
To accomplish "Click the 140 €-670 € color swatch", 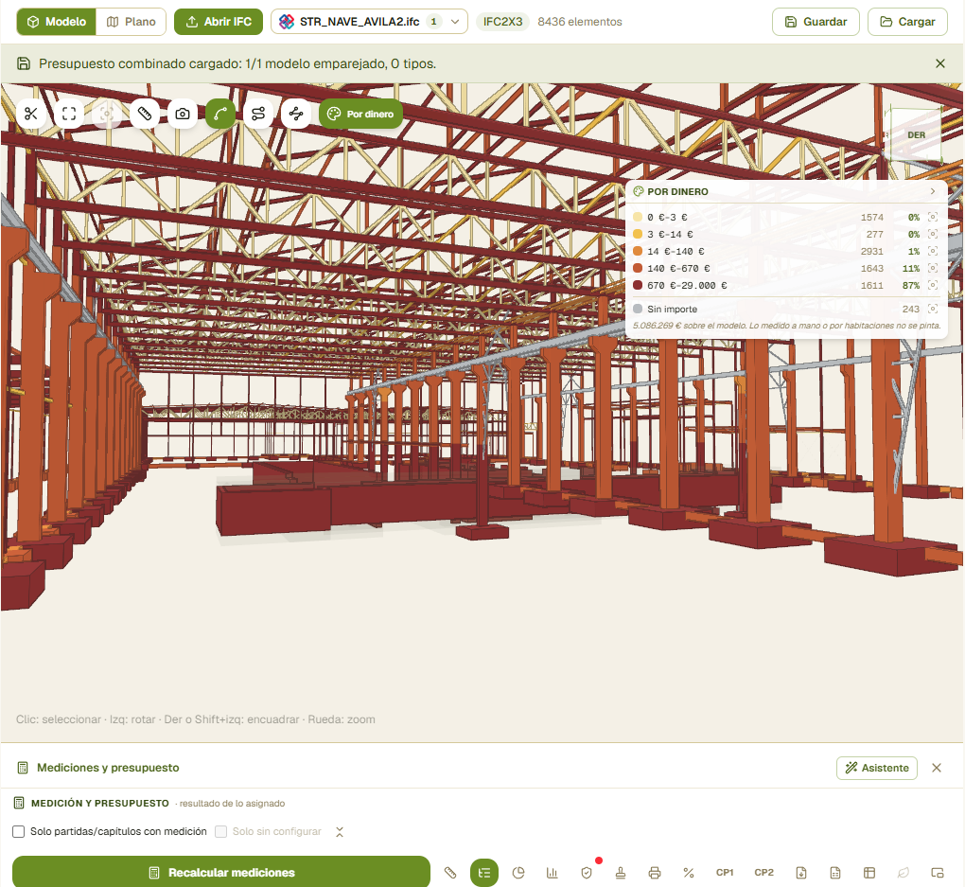I will (x=638, y=268).
